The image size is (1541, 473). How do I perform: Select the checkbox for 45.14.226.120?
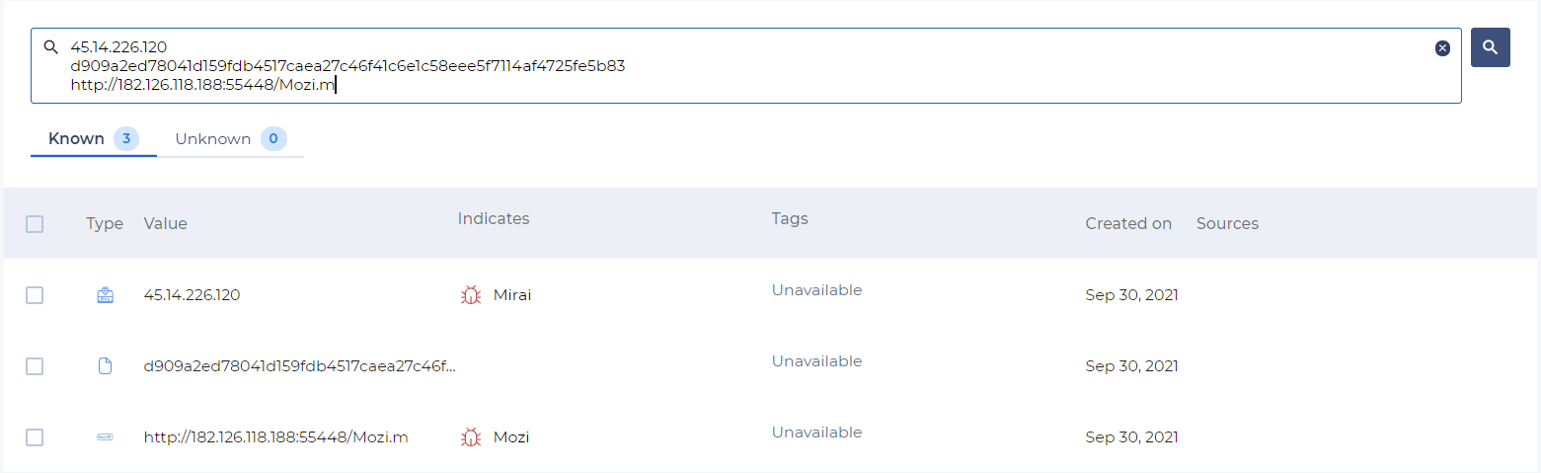click(x=35, y=295)
